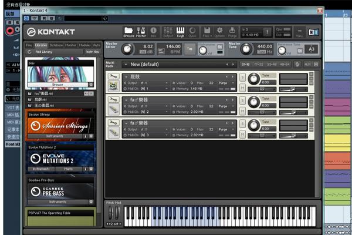Click the Master Tune knob

pyautogui.click(x=246, y=49)
